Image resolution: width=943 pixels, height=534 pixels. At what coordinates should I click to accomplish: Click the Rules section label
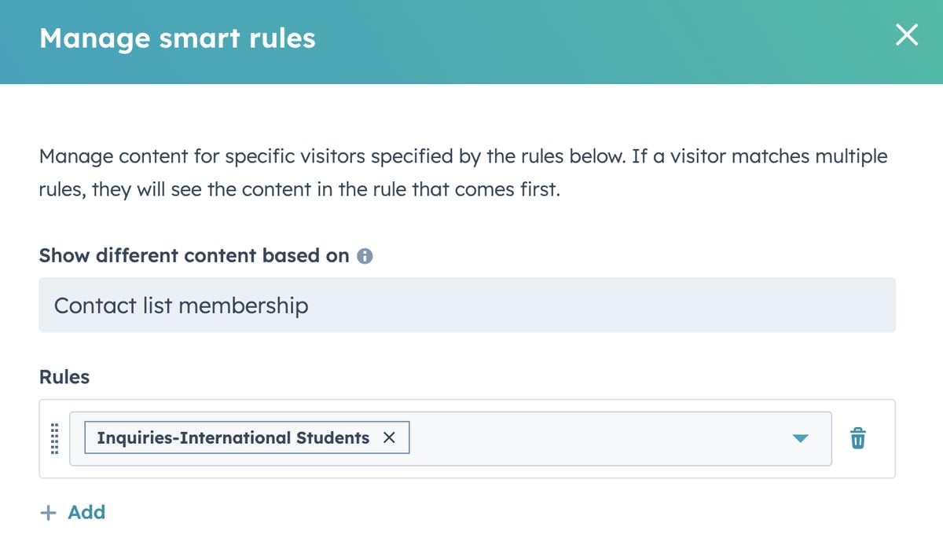pyautogui.click(x=64, y=377)
